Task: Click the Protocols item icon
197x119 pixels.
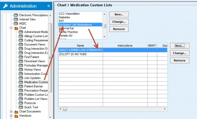Action: [x=21, y=103]
